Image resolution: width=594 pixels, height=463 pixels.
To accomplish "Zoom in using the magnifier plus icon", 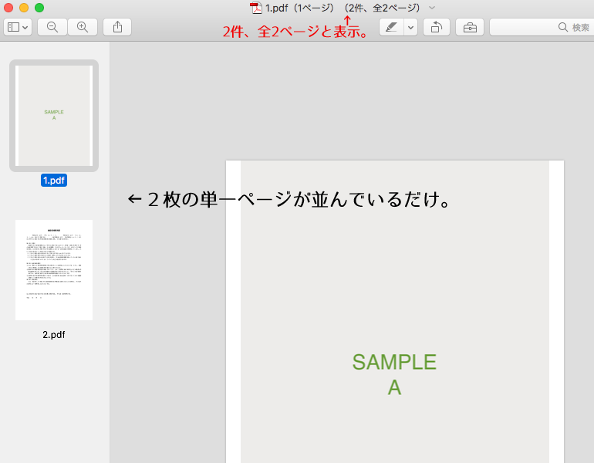I will (x=83, y=27).
